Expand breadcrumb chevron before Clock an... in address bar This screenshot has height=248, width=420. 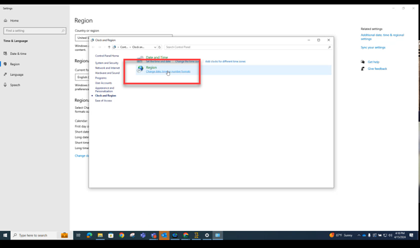(x=130, y=47)
